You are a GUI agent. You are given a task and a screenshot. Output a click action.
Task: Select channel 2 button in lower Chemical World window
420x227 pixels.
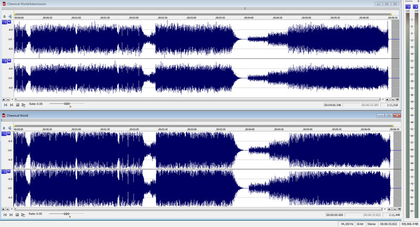(4, 171)
